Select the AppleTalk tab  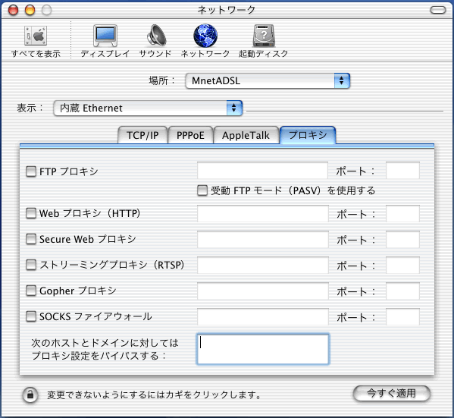click(246, 135)
